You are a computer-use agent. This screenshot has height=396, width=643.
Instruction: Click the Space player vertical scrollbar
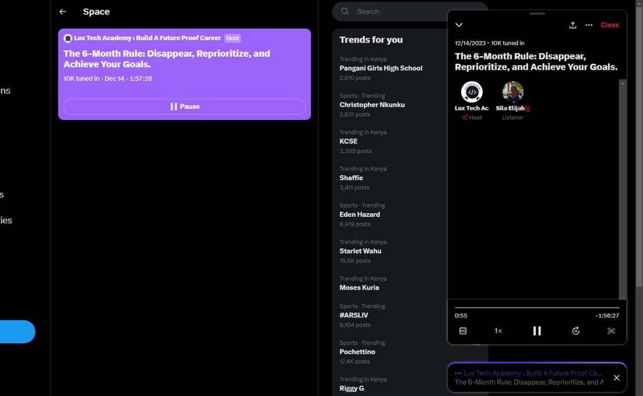(622, 189)
